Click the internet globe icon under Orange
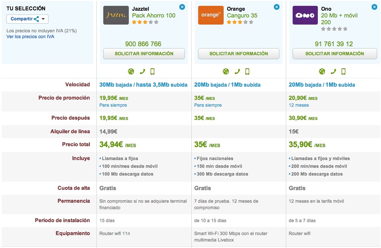Image resolution: width=381 pixels, height=248 pixels. point(226,71)
